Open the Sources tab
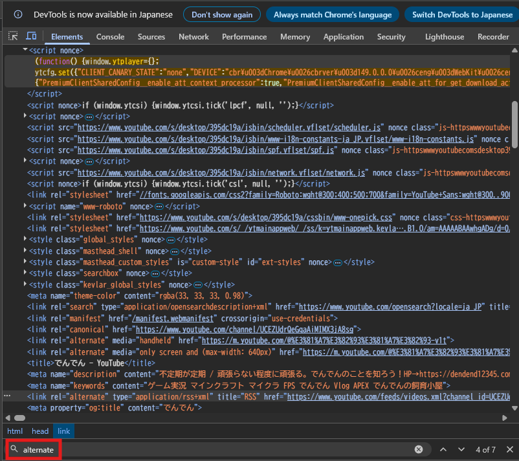Image resolution: width=519 pixels, height=461 pixels. (x=151, y=37)
